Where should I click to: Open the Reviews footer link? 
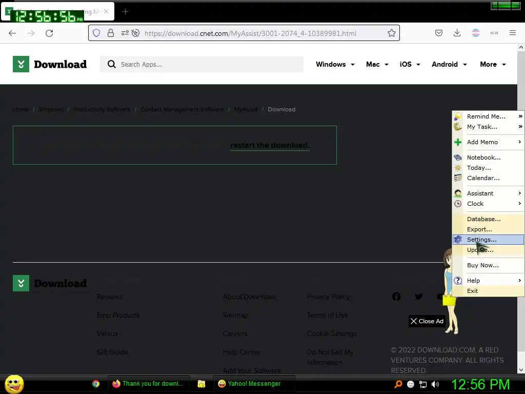(110, 297)
